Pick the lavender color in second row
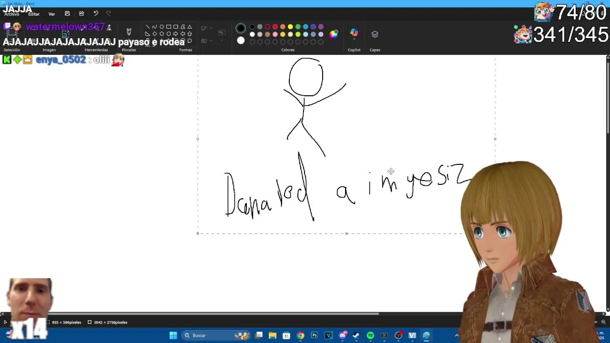Viewport: 610px width, 343px height. point(321,34)
